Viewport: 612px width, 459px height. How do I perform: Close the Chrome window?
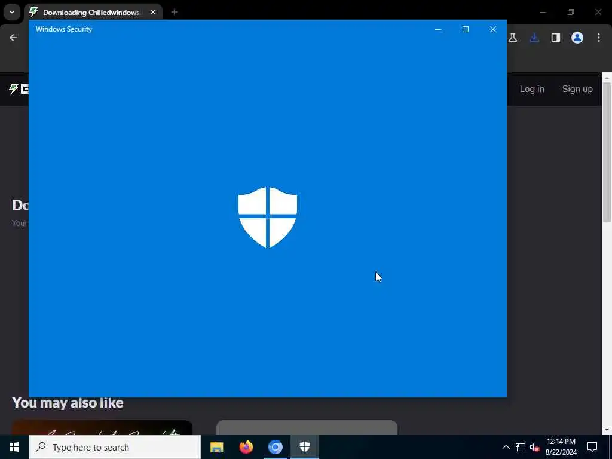[598, 12]
